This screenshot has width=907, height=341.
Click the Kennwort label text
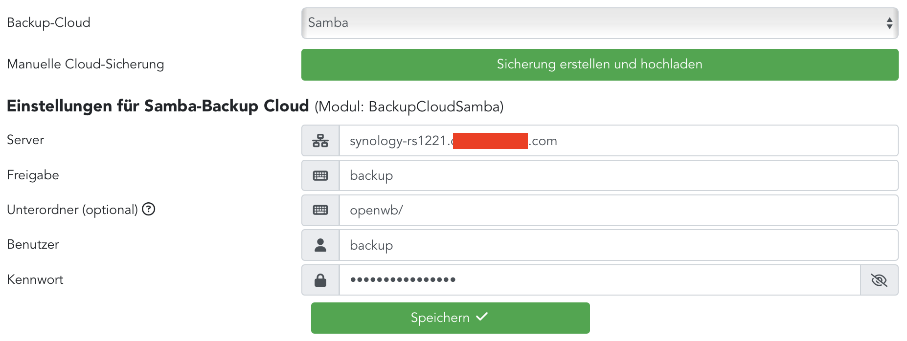[x=35, y=279]
